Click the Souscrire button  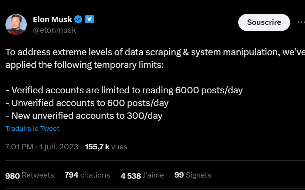(x=264, y=22)
